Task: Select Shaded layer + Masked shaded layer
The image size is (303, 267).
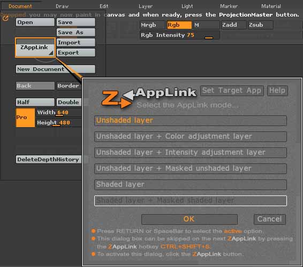Action: coord(191,201)
